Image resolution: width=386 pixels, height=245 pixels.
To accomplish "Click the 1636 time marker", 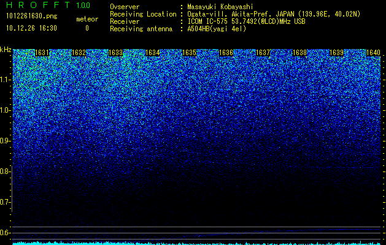I will 226,53.
